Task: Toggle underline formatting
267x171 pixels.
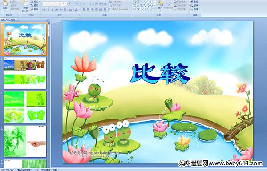Action: point(52,10)
